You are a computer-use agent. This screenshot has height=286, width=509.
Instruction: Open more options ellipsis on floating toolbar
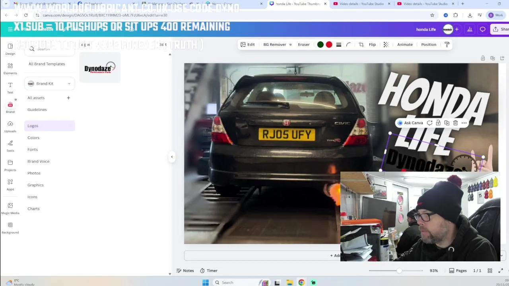click(464, 123)
